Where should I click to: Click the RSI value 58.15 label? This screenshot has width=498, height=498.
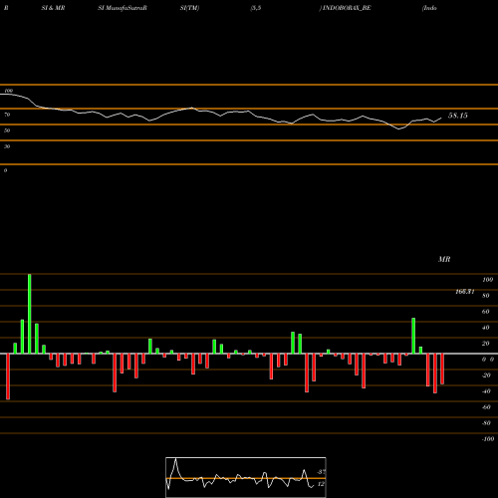pyautogui.click(x=458, y=116)
